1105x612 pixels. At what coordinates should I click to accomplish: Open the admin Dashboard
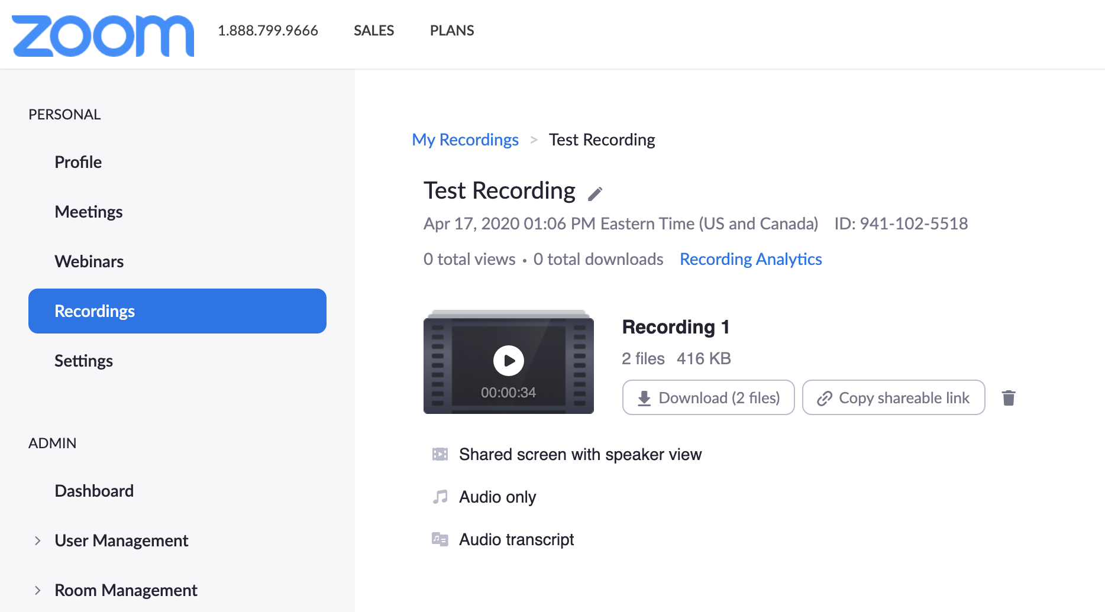(x=94, y=491)
